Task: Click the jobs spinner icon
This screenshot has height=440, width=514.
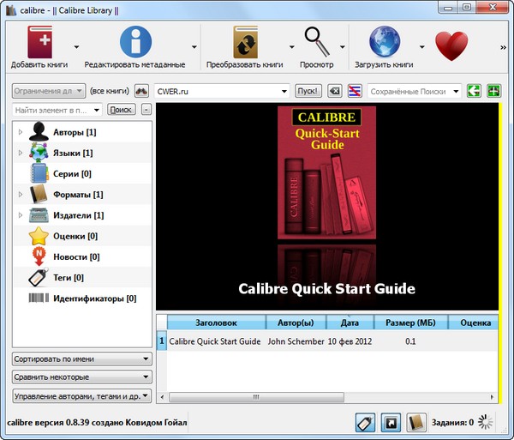Action: click(x=485, y=422)
